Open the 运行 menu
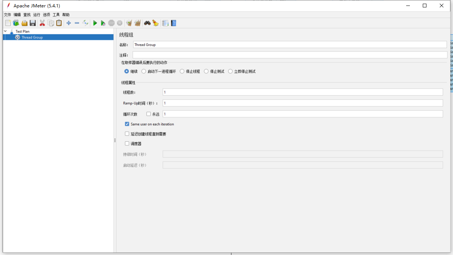 [36, 15]
